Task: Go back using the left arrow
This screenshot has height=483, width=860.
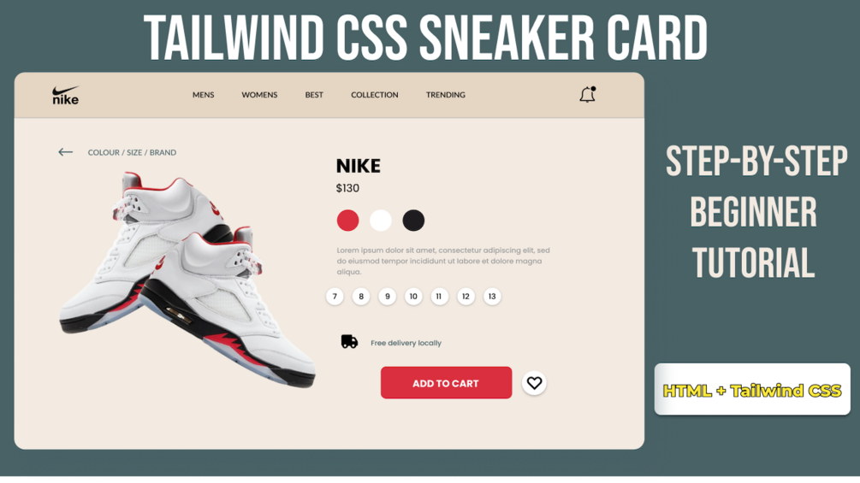Action: point(65,152)
